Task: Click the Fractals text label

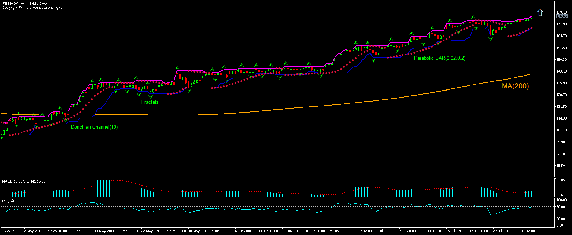Action: pos(150,102)
